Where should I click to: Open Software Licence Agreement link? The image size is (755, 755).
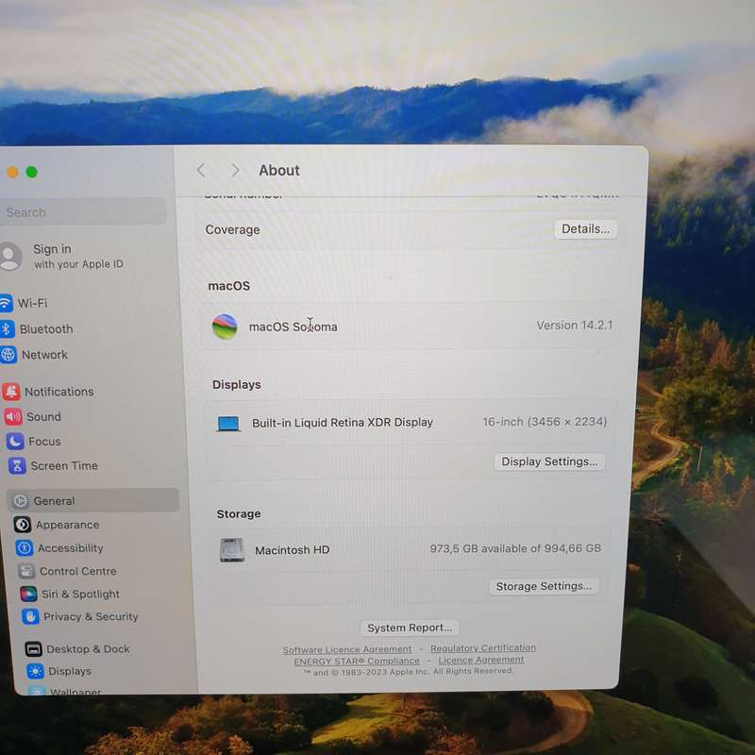pyautogui.click(x=347, y=649)
